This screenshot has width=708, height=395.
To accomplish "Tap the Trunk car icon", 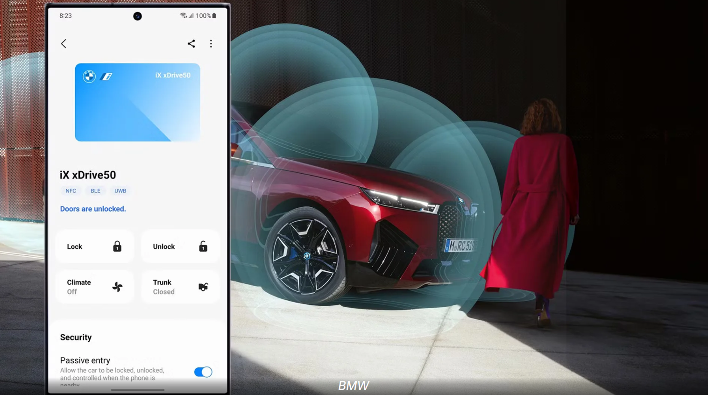I will [203, 287].
